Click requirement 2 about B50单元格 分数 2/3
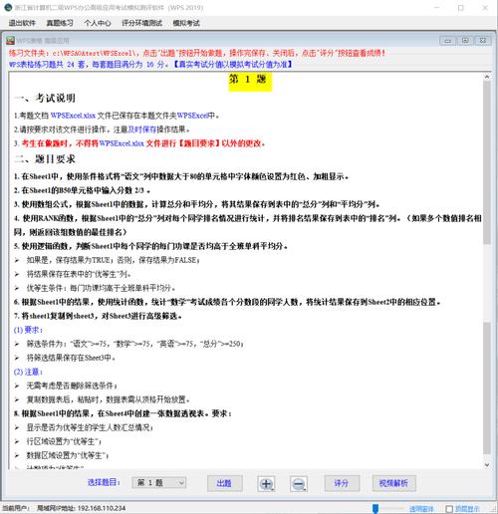498x514 pixels. point(82,190)
